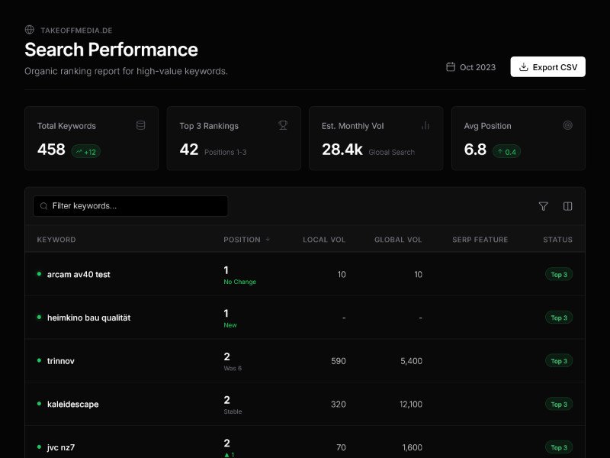This screenshot has height=458, width=610.
Task: Click the trophy icon in Top 3 Rankings
Action: pos(283,125)
